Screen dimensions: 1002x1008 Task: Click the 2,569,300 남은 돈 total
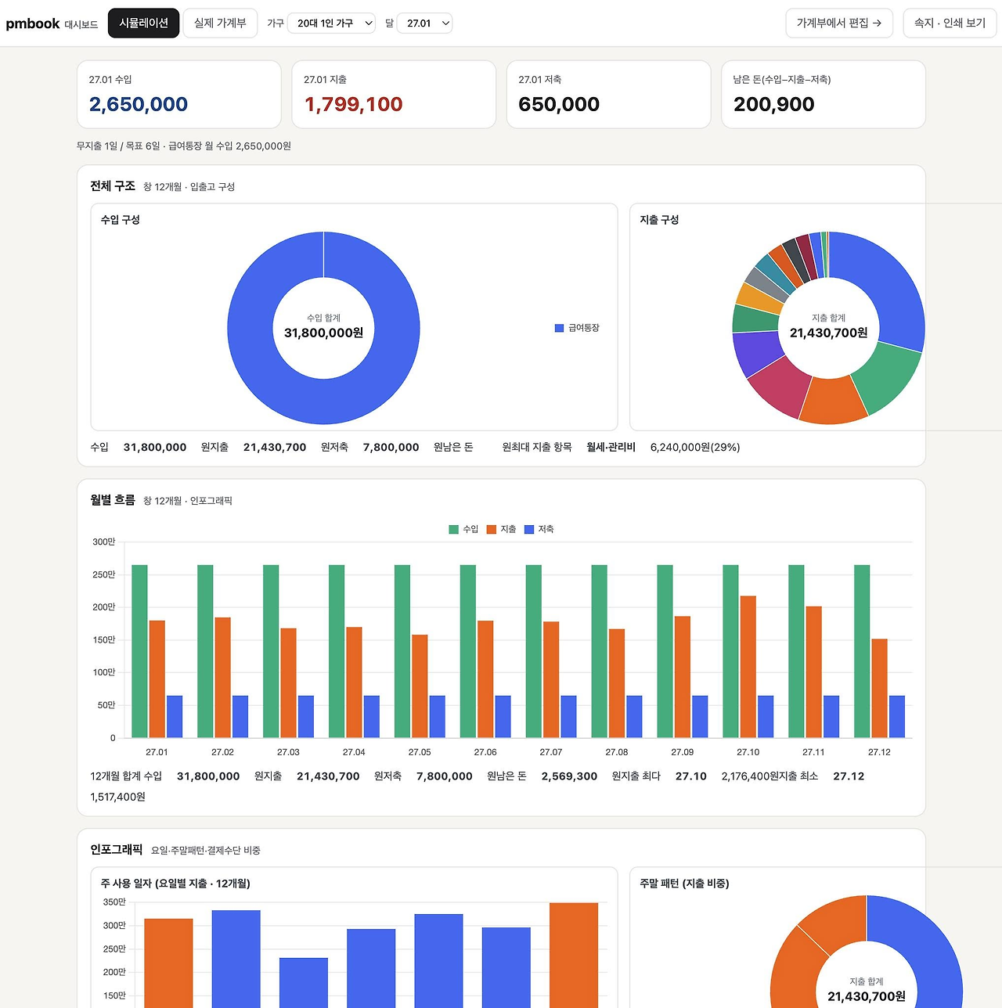[x=569, y=776]
